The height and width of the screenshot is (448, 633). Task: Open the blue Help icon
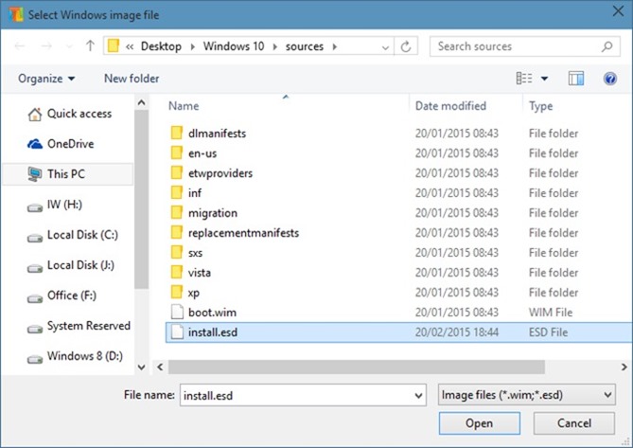coord(609,79)
